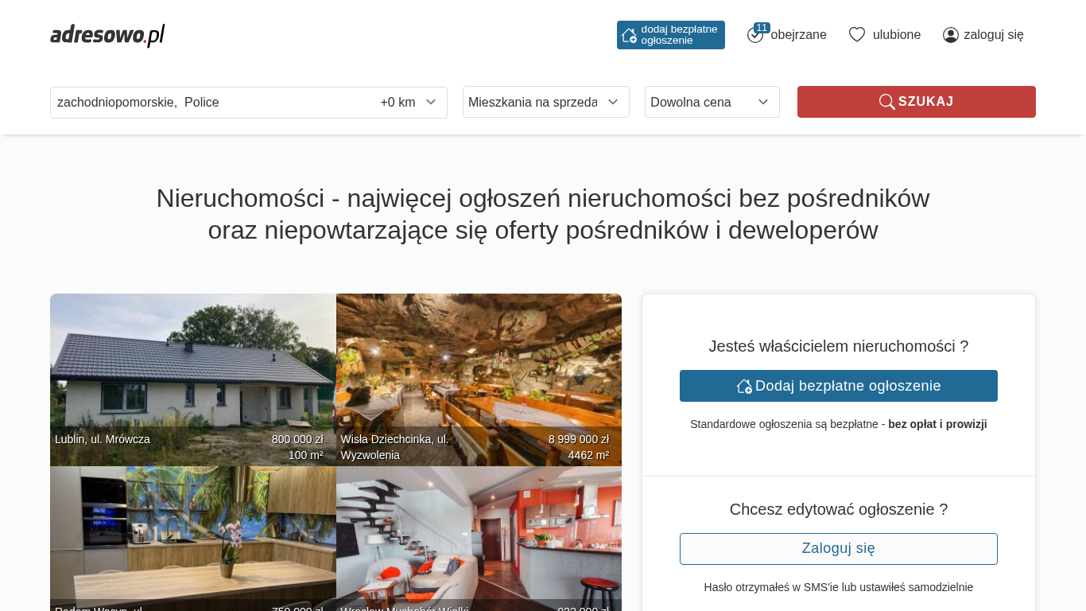Click zaloguj się in header
1086x611 pixels.
click(994, 35)
